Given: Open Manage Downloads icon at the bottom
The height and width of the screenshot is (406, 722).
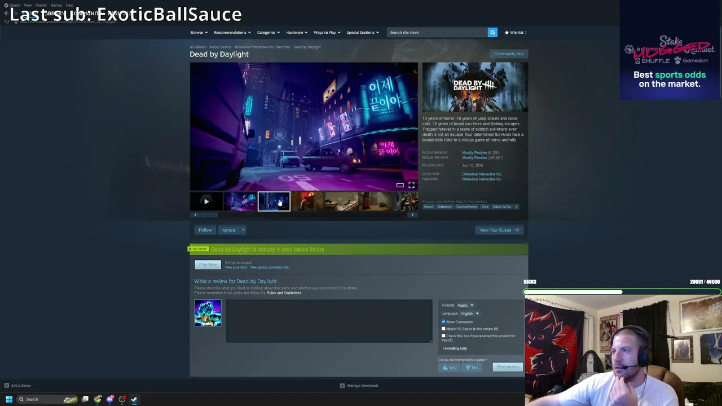Looking at the screenshot, I should [342, 386].
